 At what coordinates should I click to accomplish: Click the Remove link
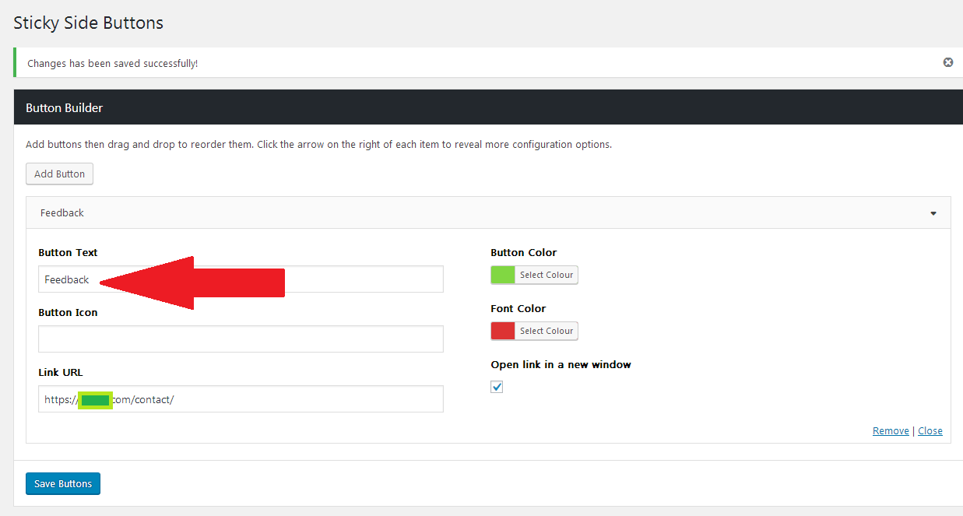point(891,430)
